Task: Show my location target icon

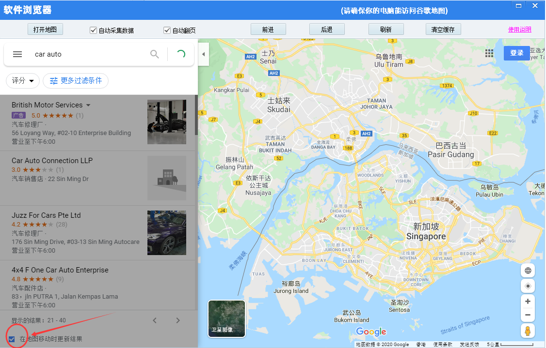Action: coord(528,286)
